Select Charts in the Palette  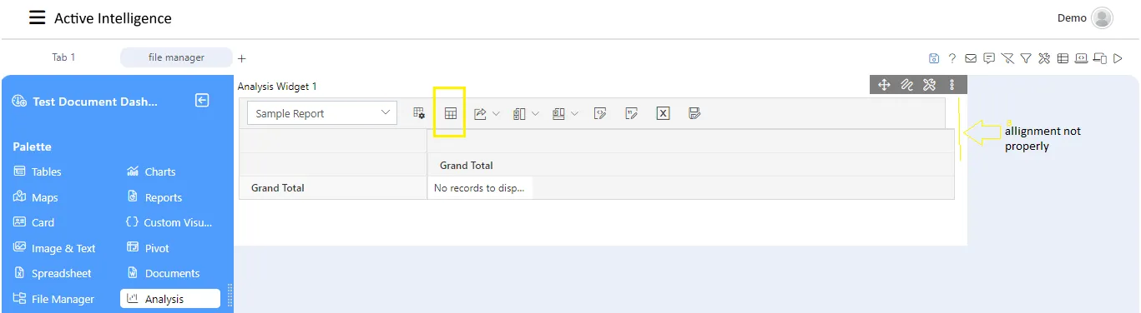(x=151, y=171)
